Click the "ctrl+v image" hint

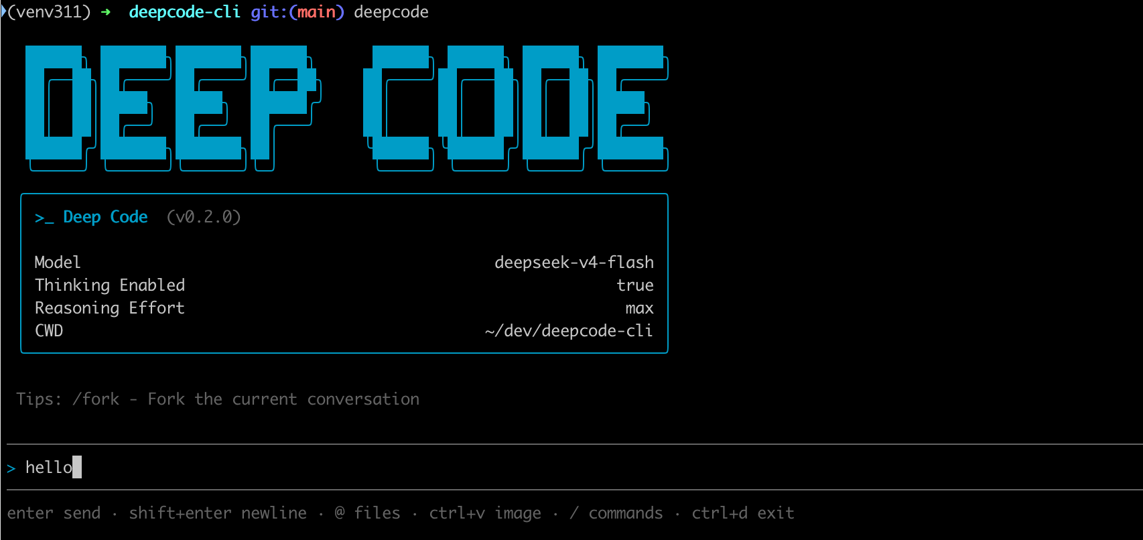click(485, 513)
